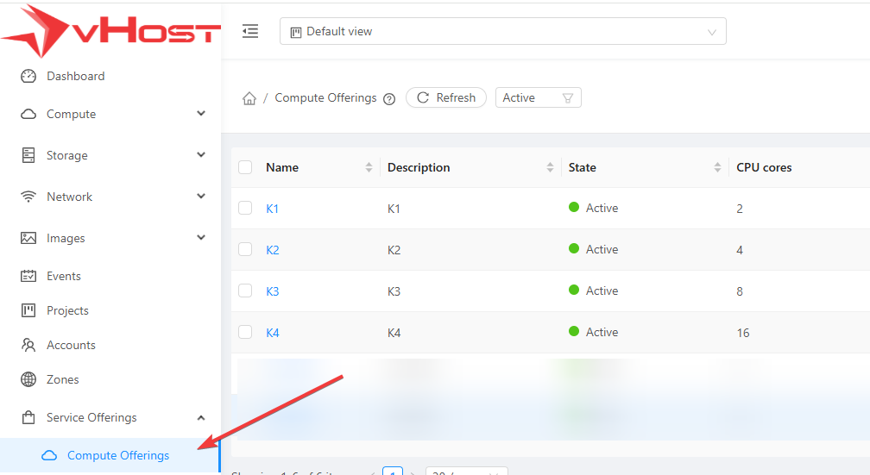
Task: Click the Name column sort arrows
Action: click(x=369, y=167)
